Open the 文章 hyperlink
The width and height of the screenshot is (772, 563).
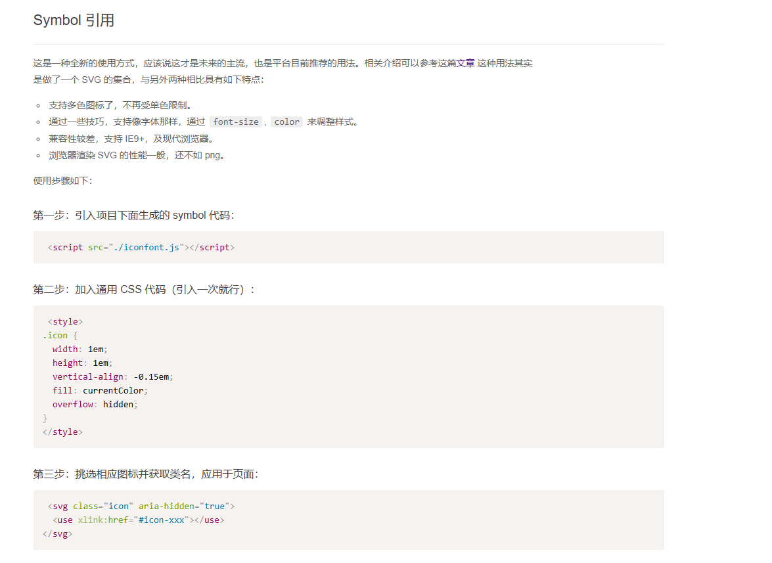466,64
